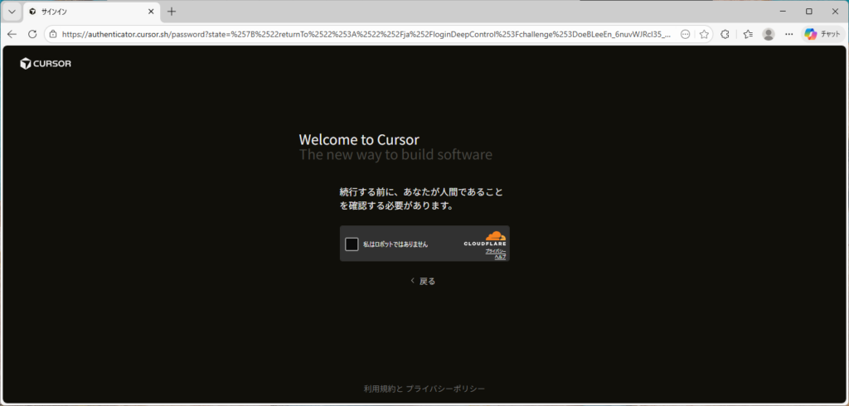
Task: Open a new tab with plus button
Action: 172,12
